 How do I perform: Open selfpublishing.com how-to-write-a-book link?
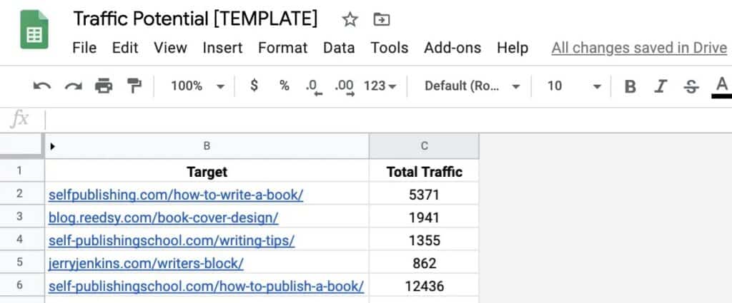pos(176,195)
